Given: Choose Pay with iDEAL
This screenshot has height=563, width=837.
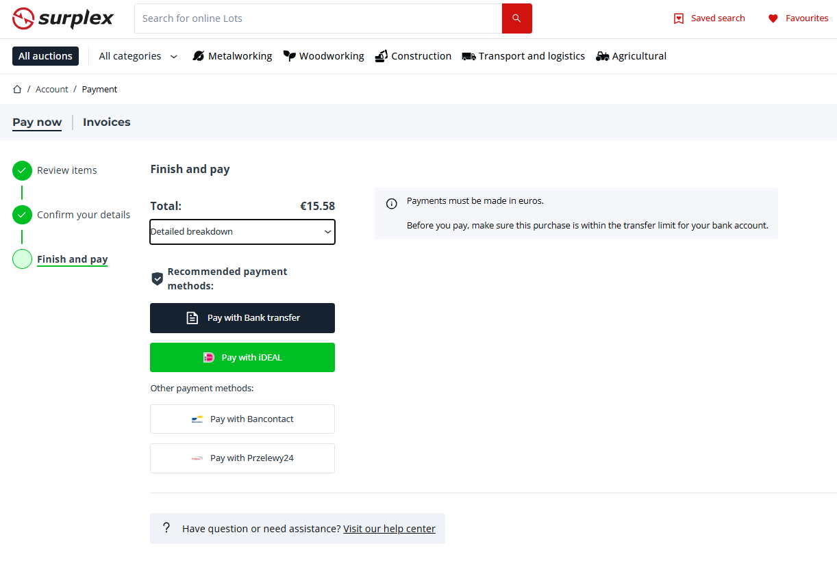Looking at the screenshot, I should pyautogui.click(x=242, y=358).
